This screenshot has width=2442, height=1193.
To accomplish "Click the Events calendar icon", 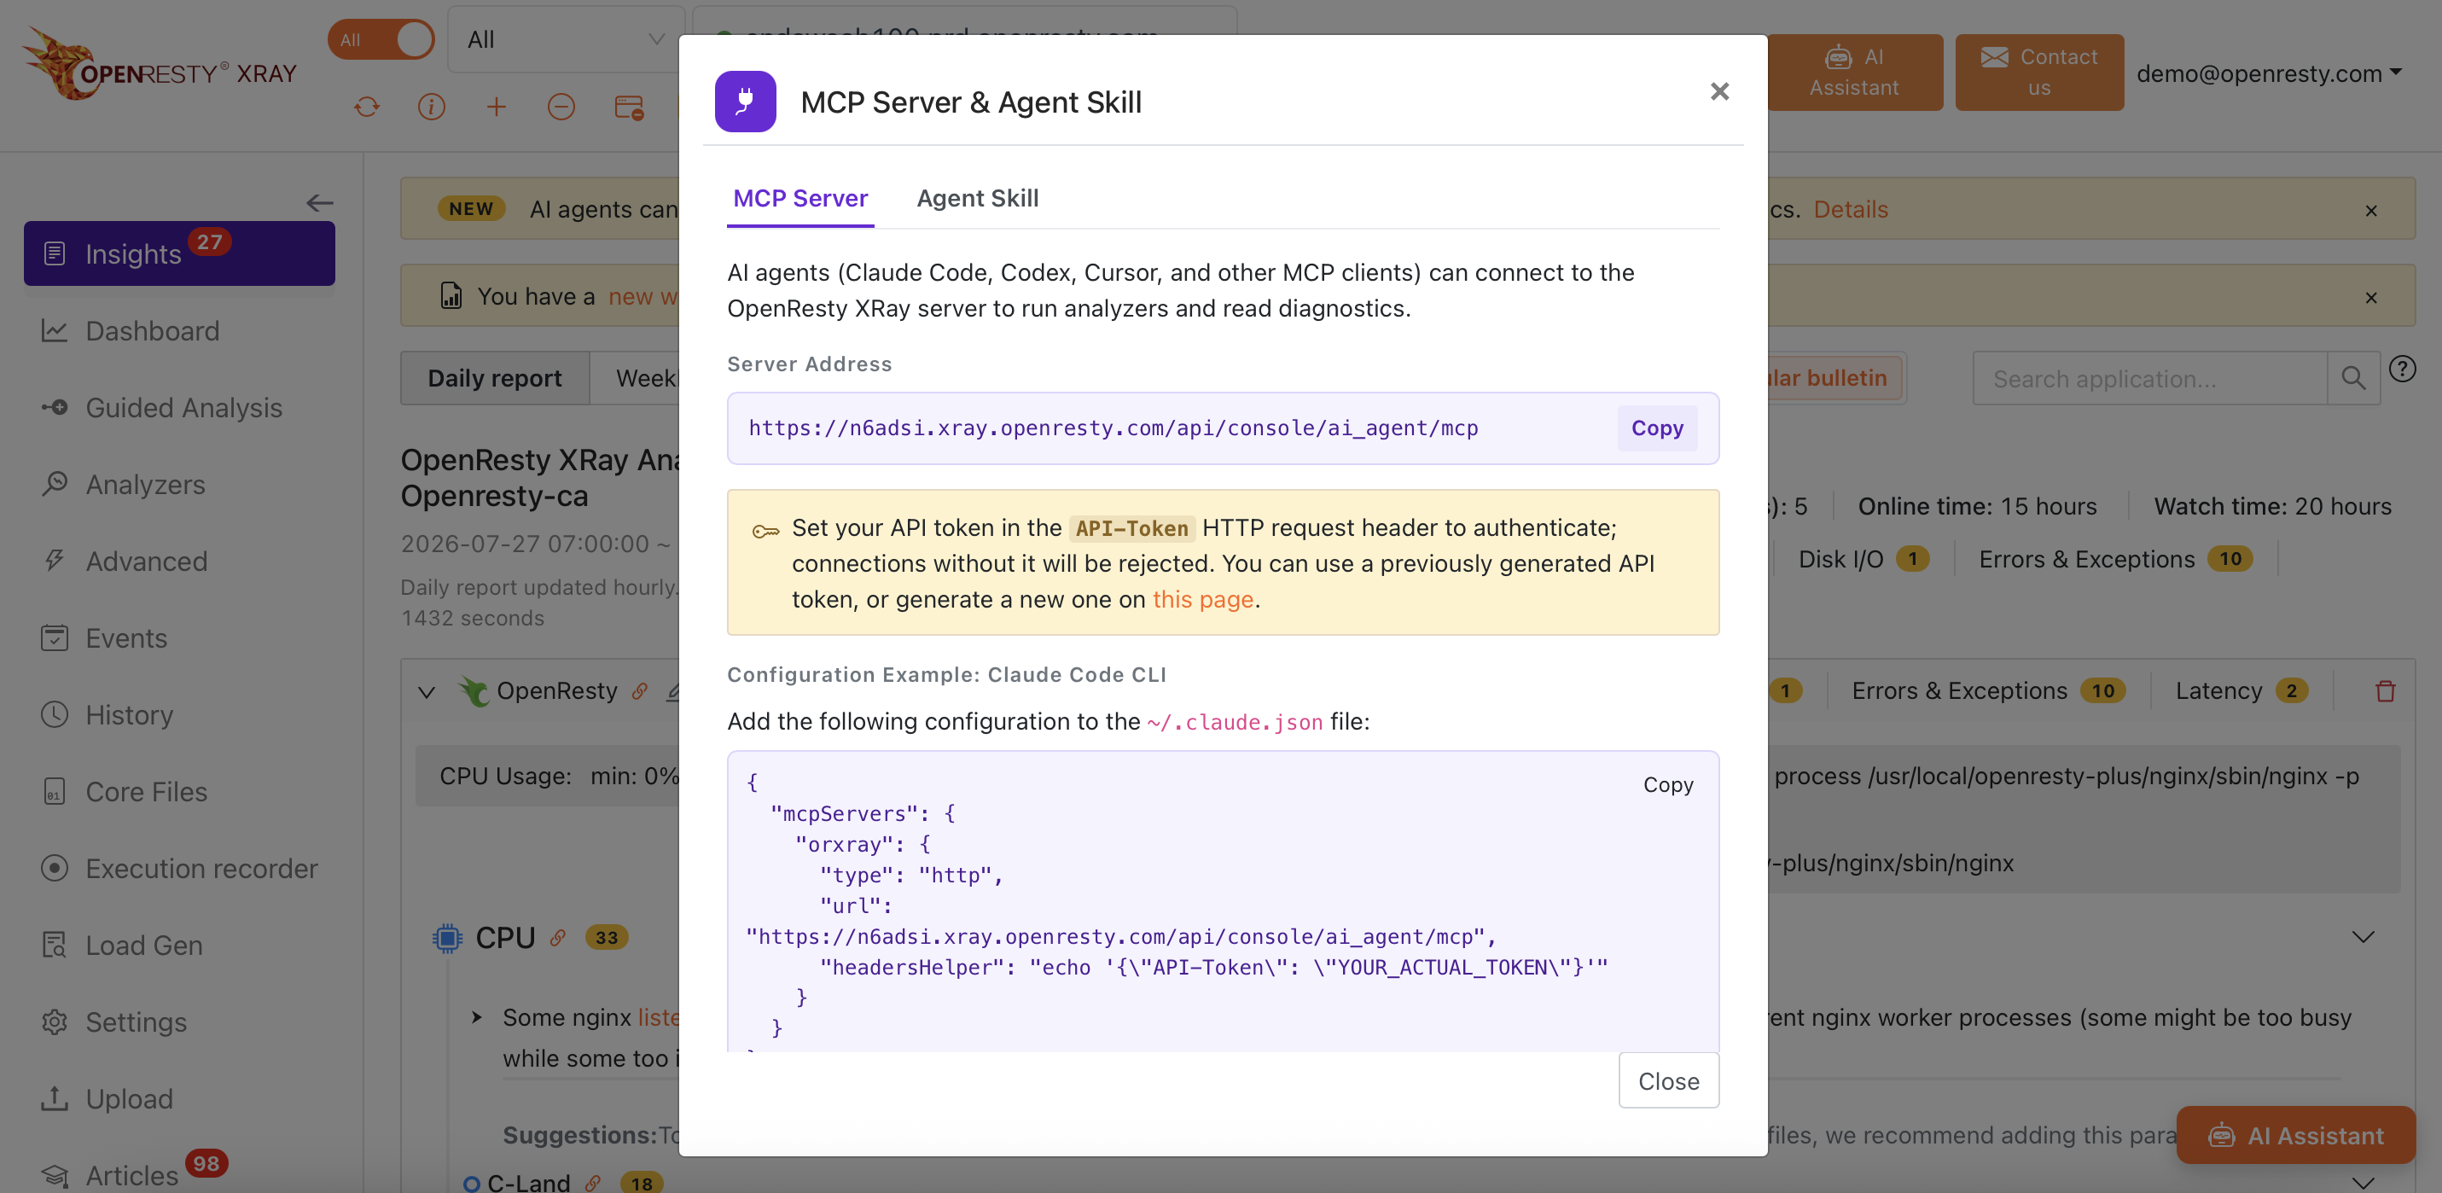I will [55, 637].
